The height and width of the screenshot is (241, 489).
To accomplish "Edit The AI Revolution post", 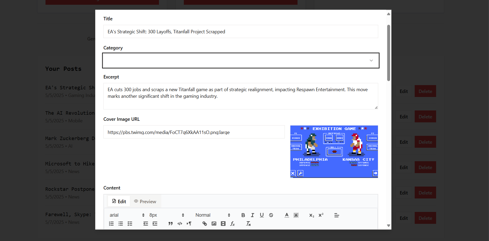I will 404,117.
